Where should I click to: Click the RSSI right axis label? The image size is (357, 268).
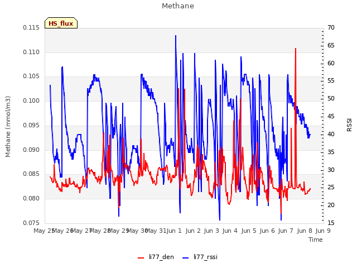tap(349, 125)
